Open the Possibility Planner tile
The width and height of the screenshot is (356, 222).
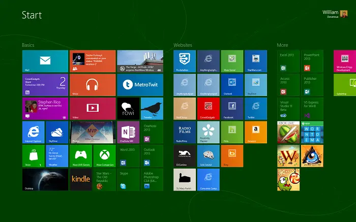coord(209,132)
